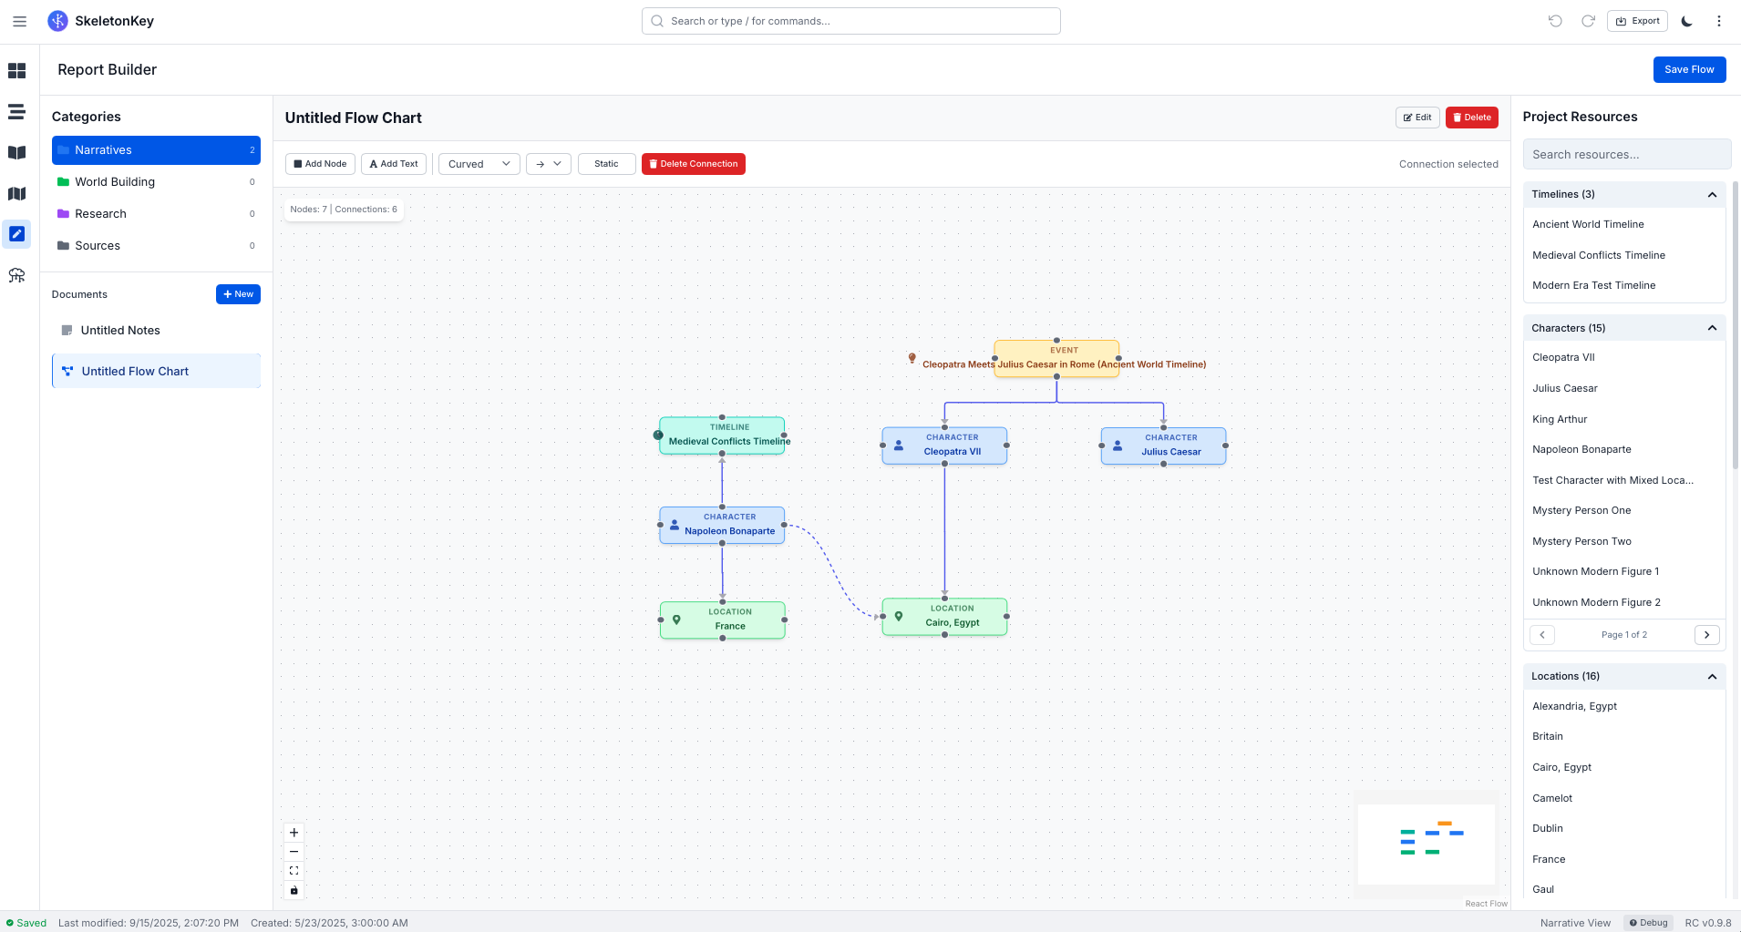Open the dashboard grid icon in the sidebar
This screenshot has width=1741, height=932.
pyautogui.click(x=17, y=69)
